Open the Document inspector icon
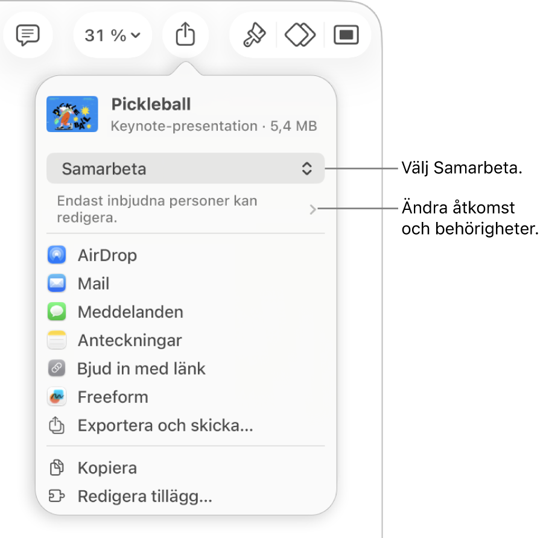Image resolution: width=546 pixels, height=538 pixels. (346, 35)
